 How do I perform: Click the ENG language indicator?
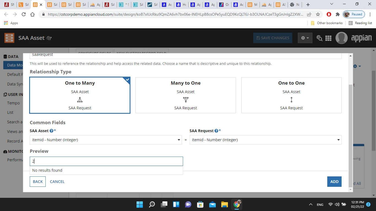[320, 205]
